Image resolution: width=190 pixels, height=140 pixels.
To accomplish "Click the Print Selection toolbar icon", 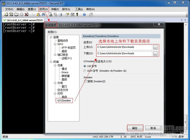I will point(56,15).
